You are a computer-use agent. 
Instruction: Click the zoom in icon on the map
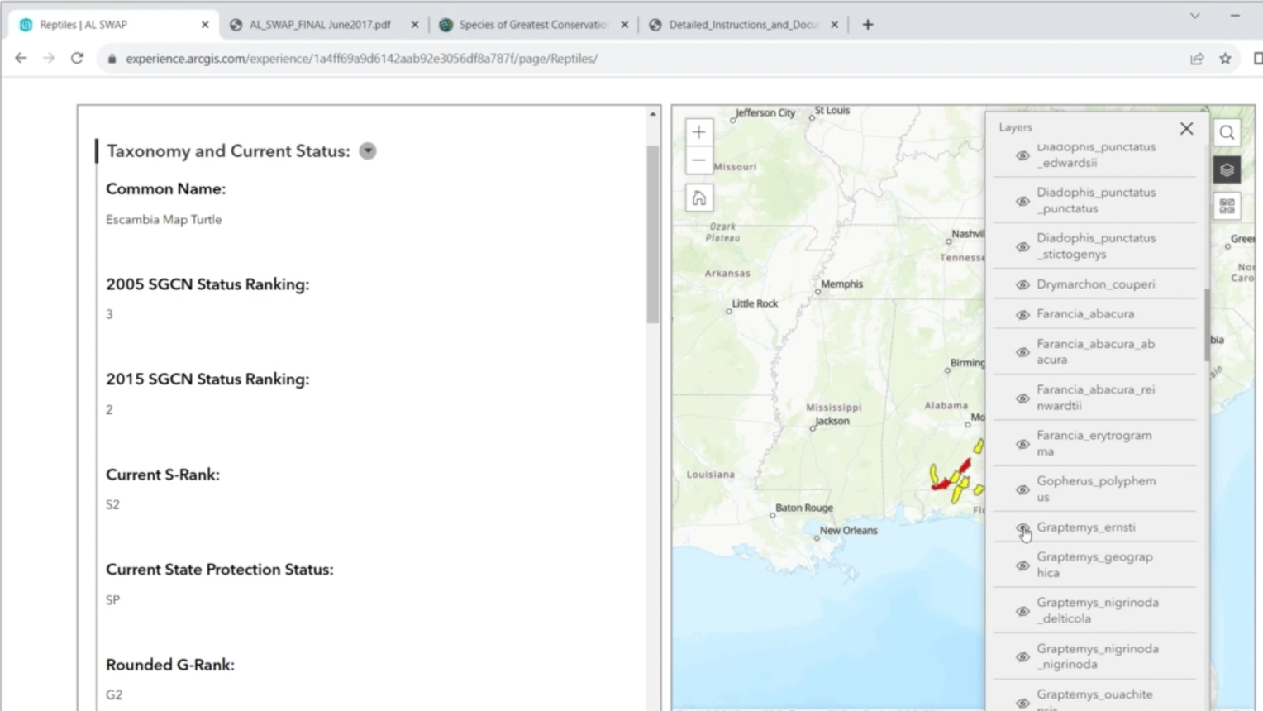698,131
